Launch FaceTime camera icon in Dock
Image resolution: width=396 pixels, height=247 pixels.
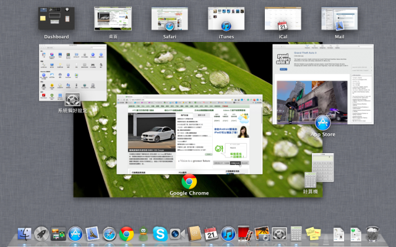177,234
